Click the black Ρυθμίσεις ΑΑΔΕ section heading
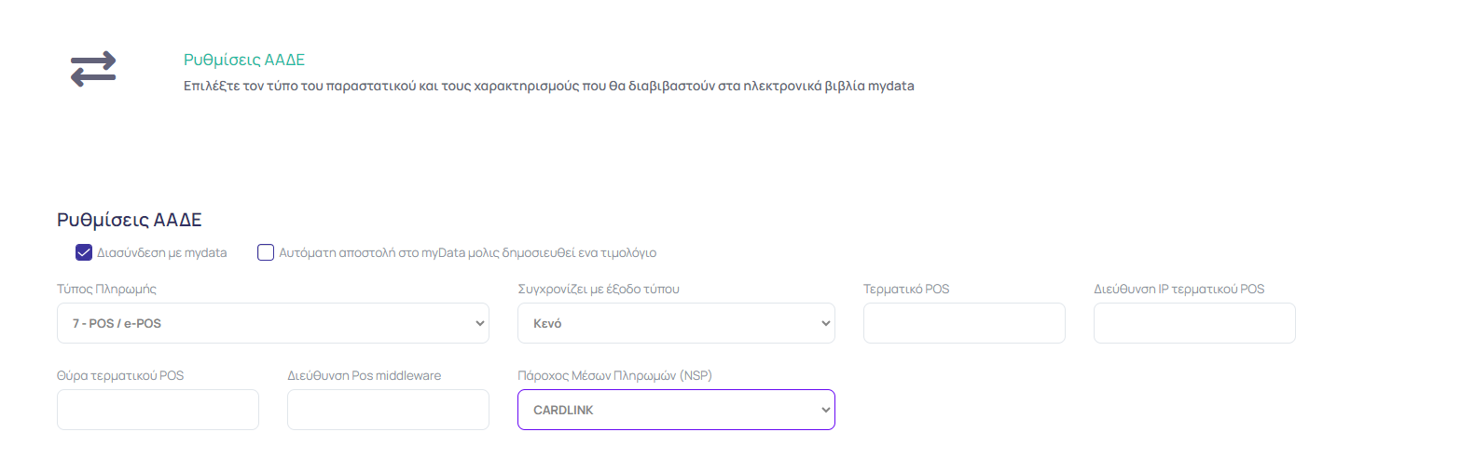This screenshot has width=1461, height=459. tap(130, 221)
